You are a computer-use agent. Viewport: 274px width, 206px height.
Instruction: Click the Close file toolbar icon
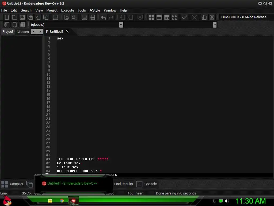38,17
